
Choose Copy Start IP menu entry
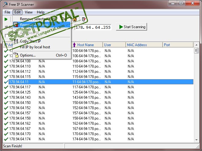(x=42, y=41)
